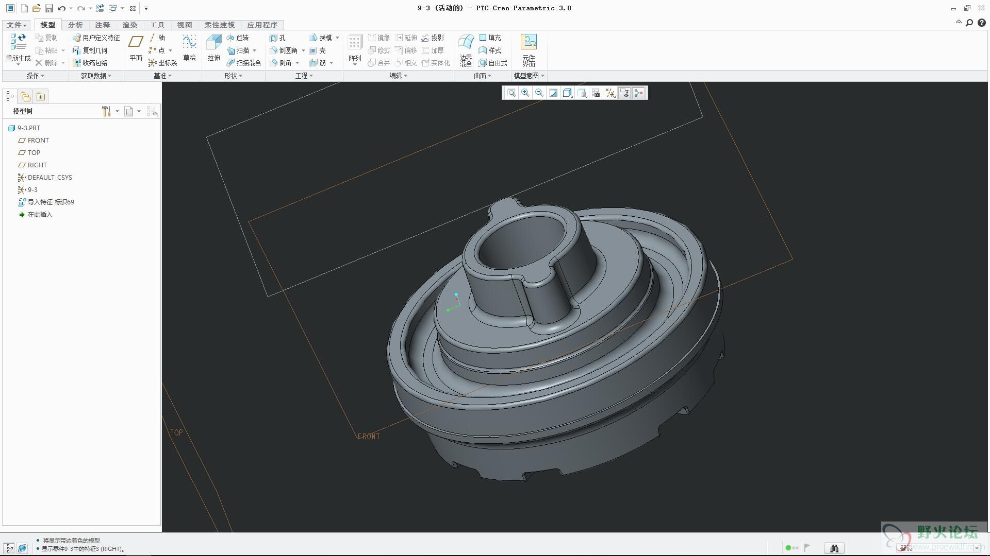Click 复制几何 button
This screenshot has width=990, height=556.
tap(90, 50)
